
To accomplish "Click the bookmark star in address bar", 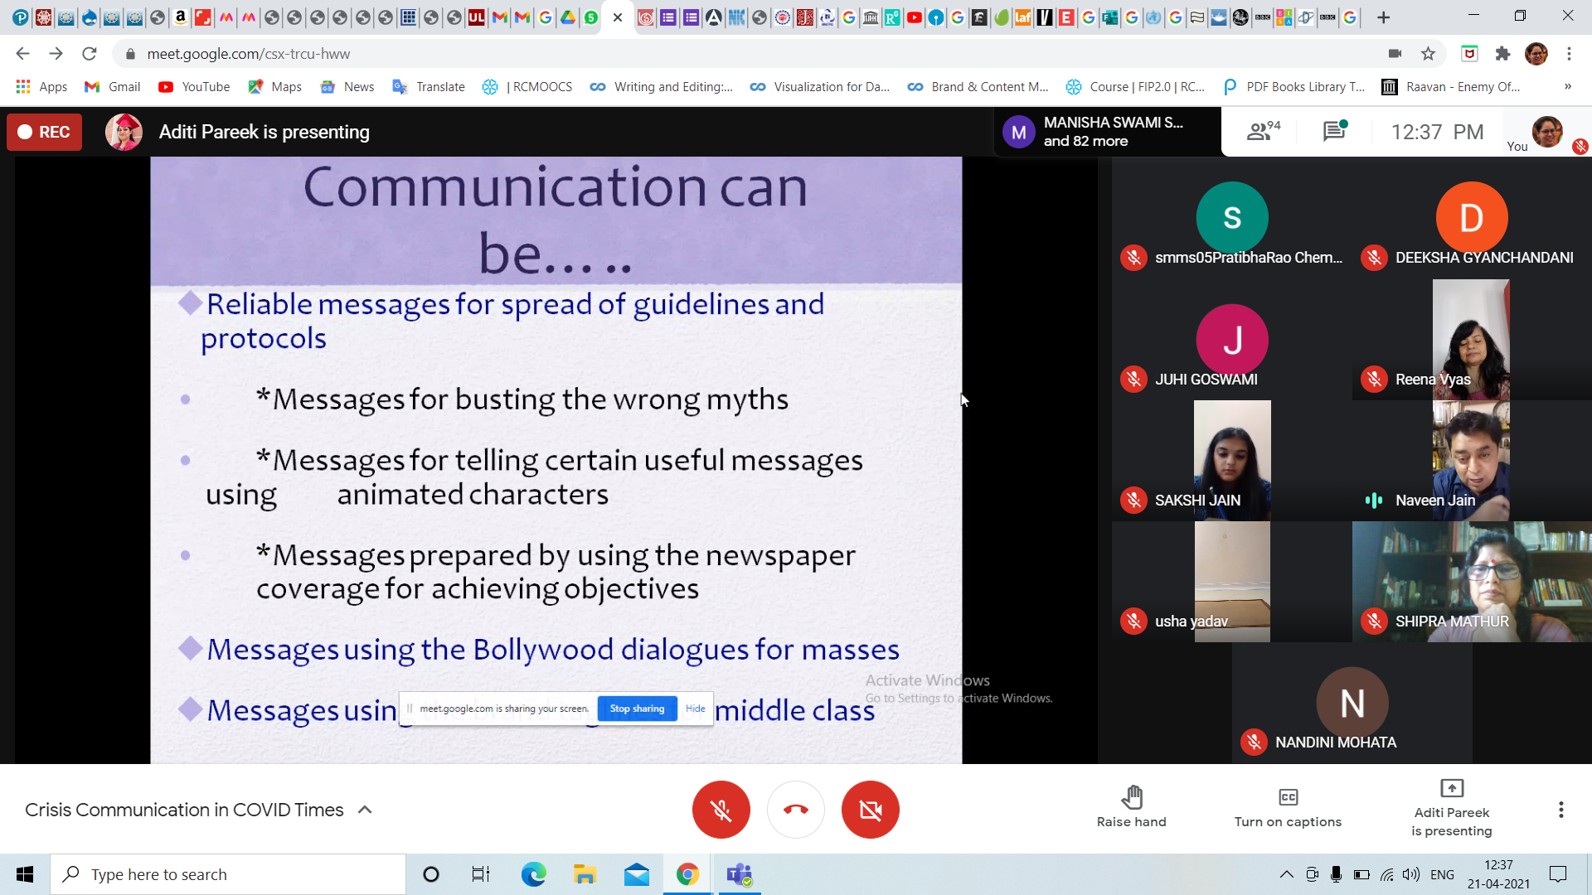I will point(1428,54).
